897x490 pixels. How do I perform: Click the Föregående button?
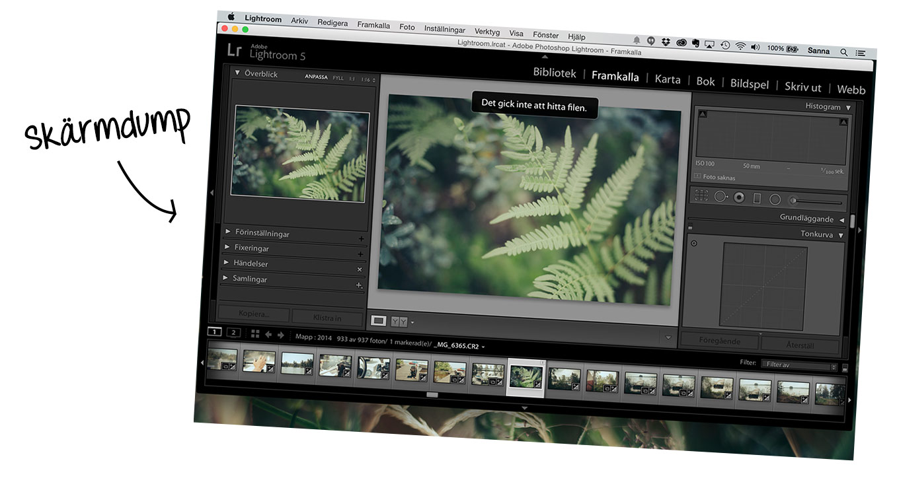[x=720, y=341]
